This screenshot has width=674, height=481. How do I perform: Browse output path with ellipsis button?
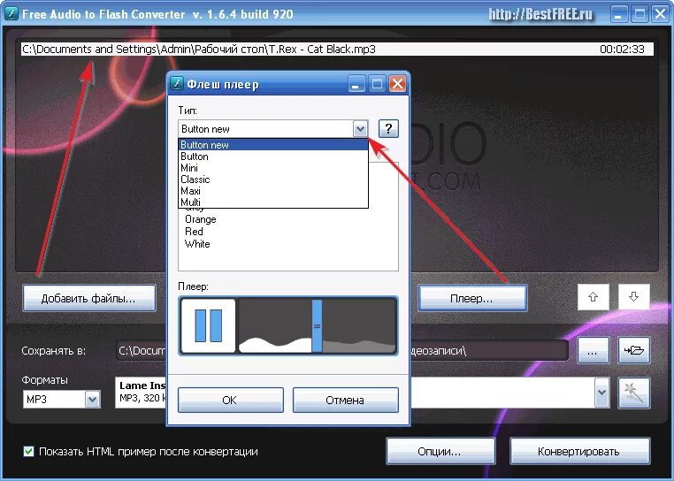pyautogui.click(x=593, y=351)
